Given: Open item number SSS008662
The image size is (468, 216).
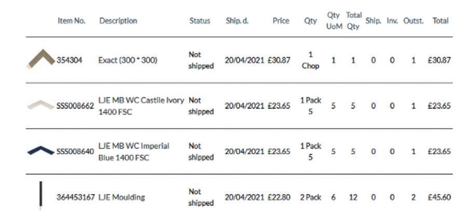Looking at the screenshot, I should click(75, 106).
